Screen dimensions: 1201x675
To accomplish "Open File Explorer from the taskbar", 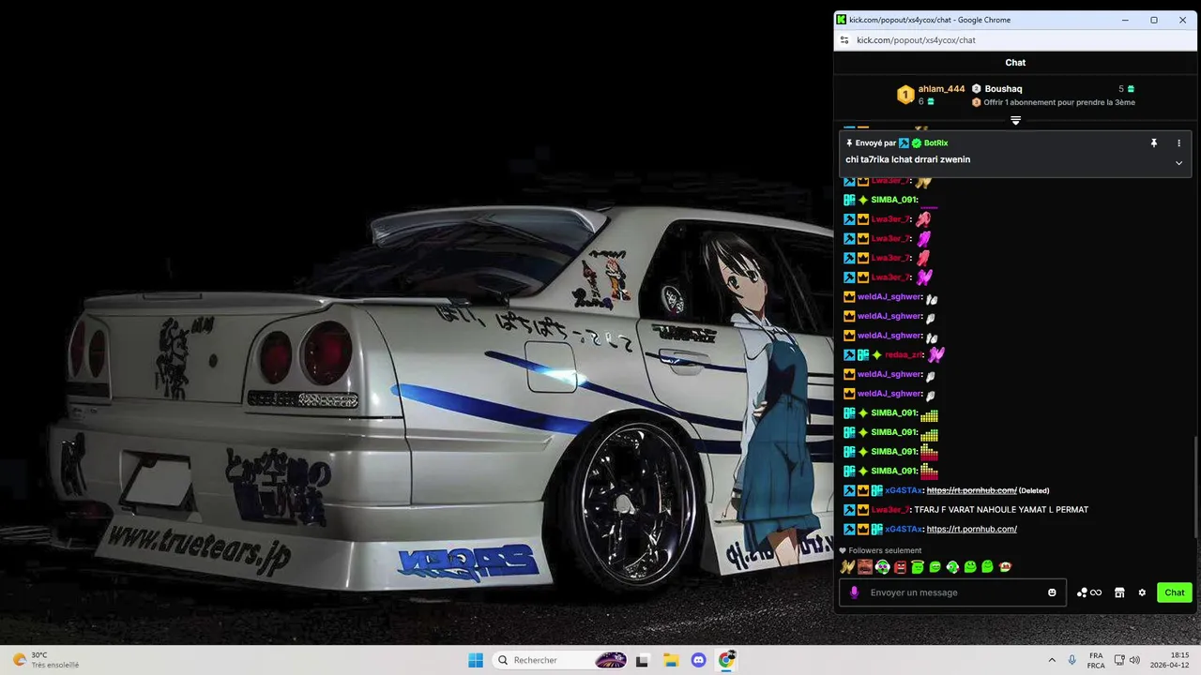I will pyautogui.click(x=670, y=660).
